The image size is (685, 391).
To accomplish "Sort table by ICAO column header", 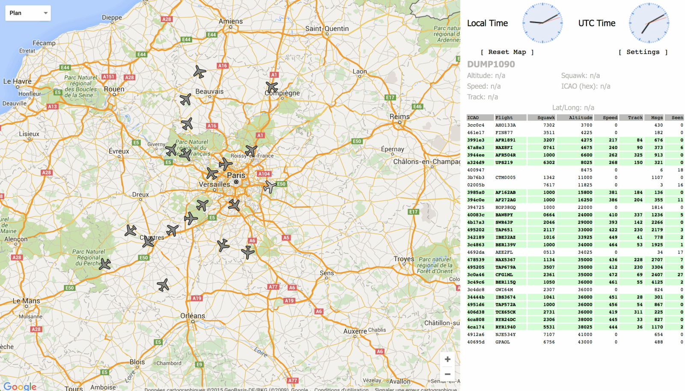I will click(x=480, y=118).
